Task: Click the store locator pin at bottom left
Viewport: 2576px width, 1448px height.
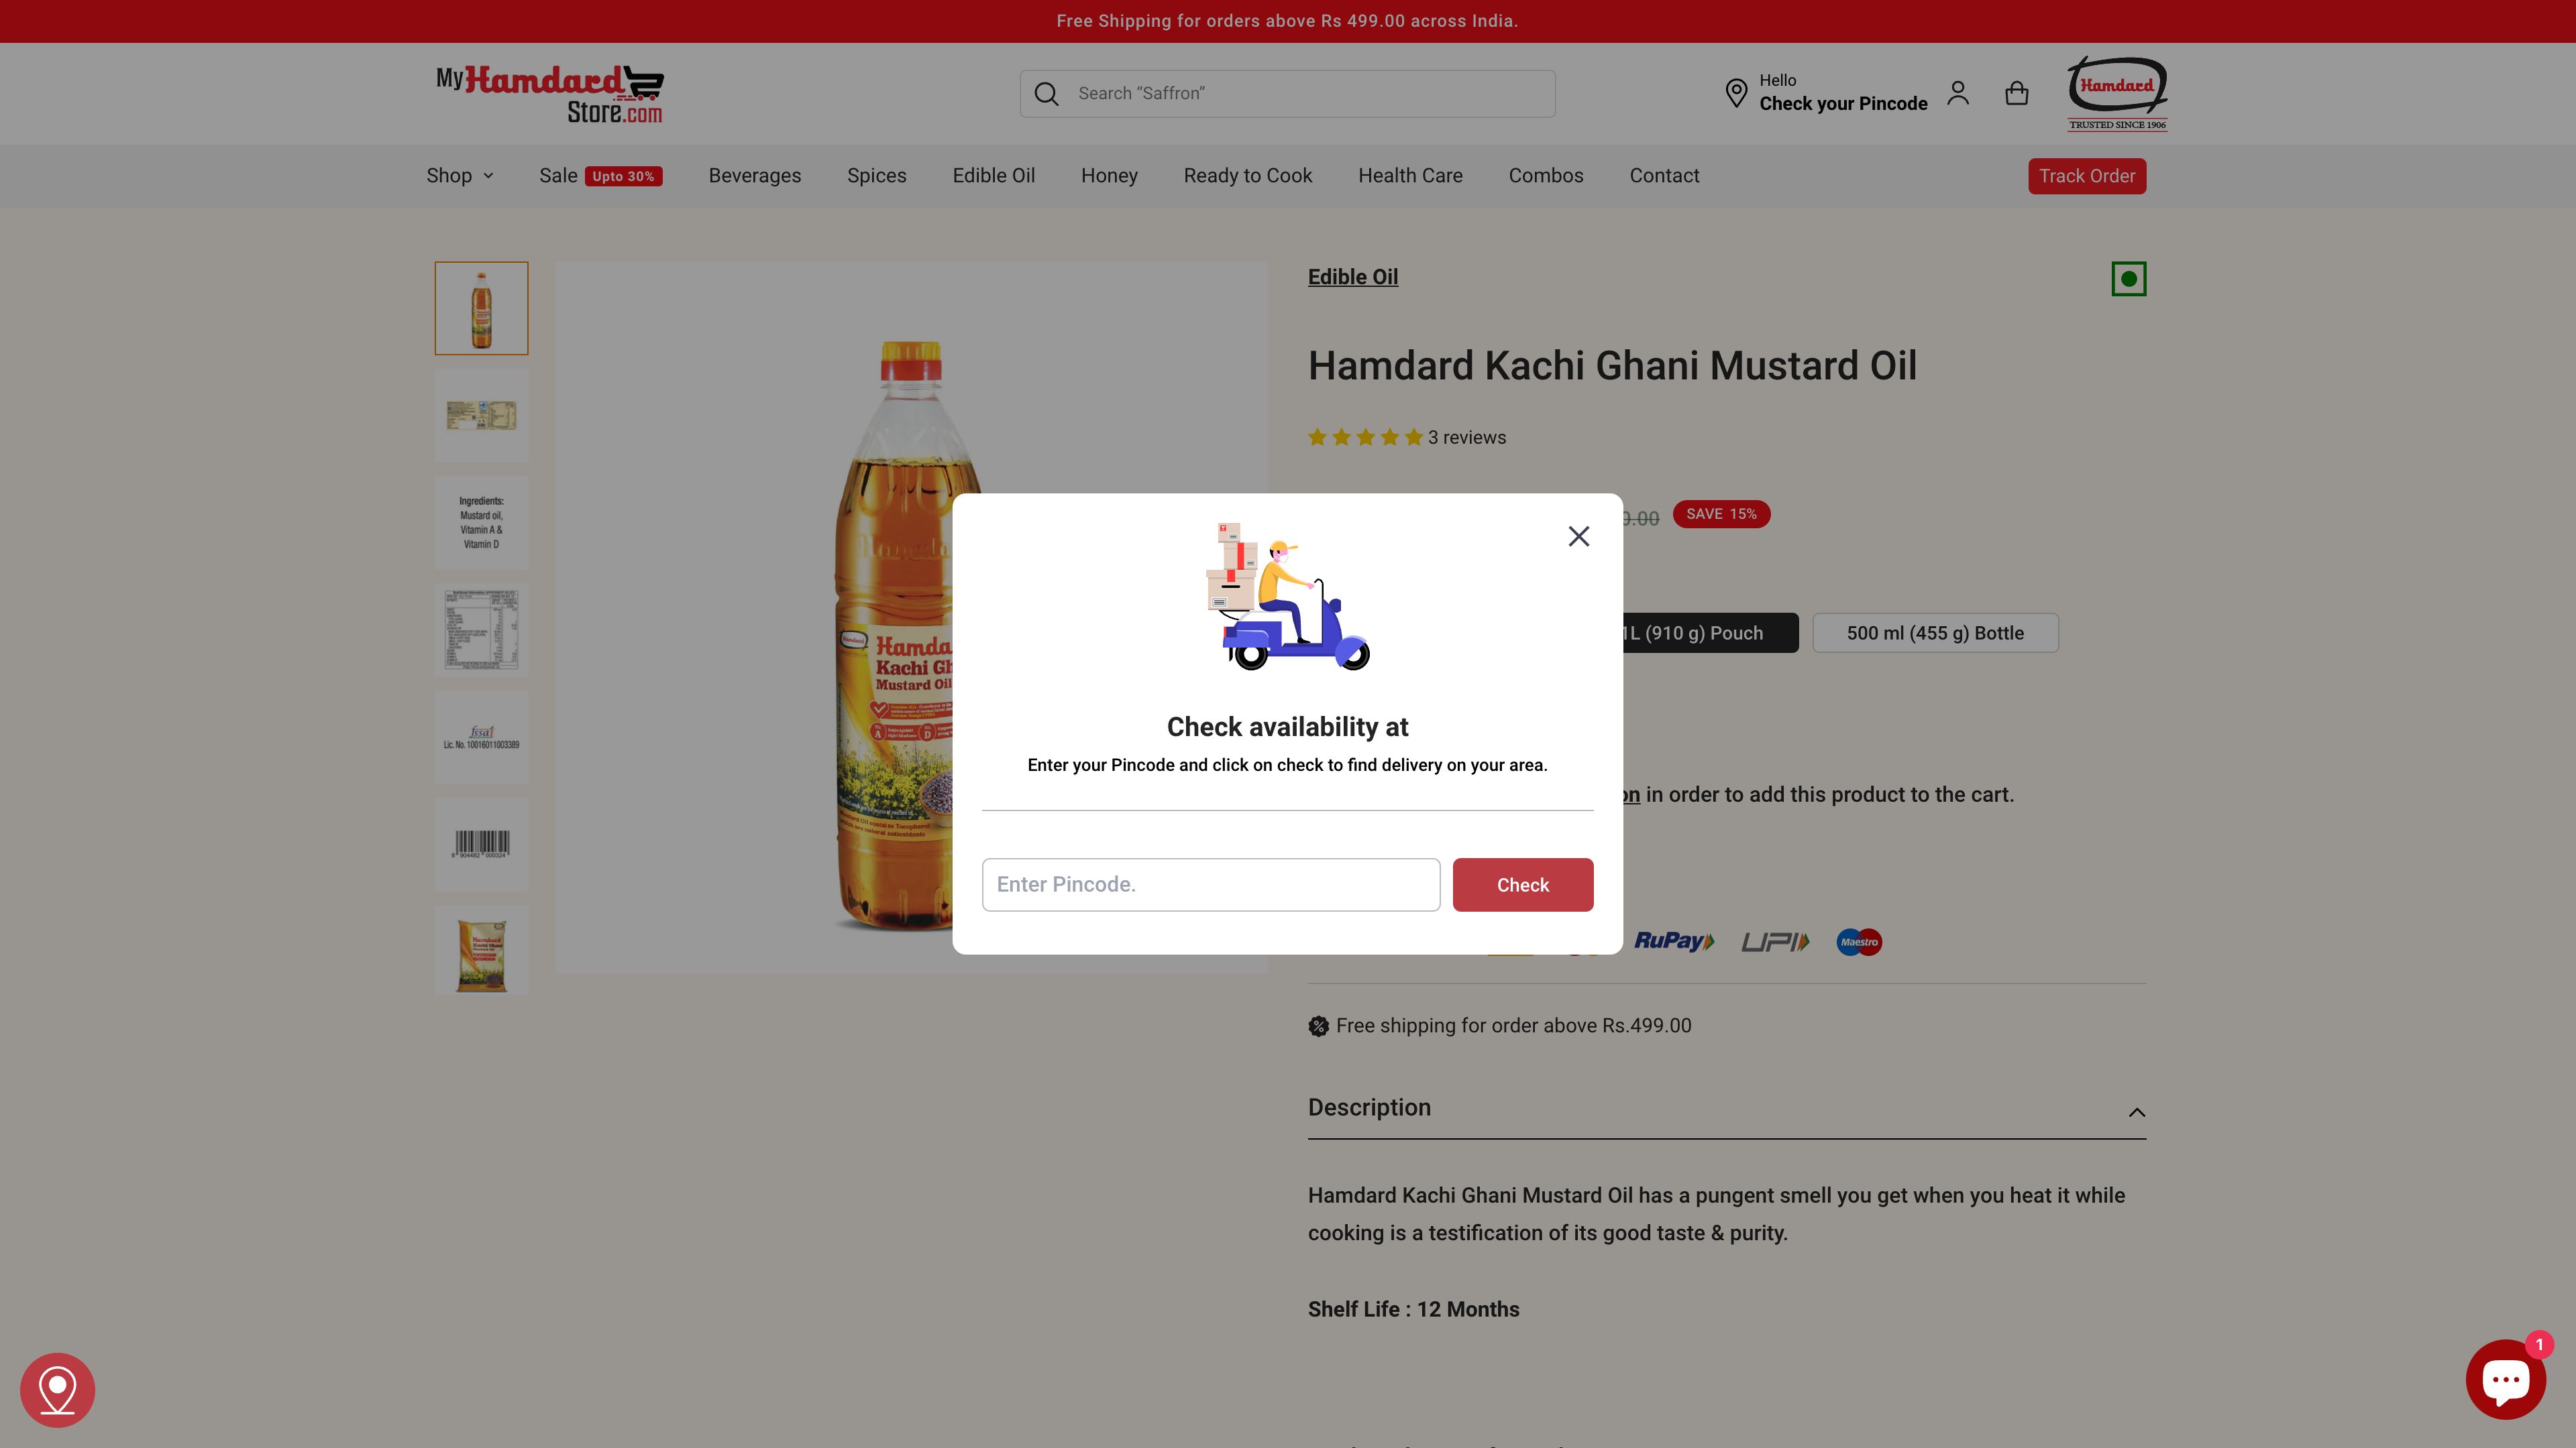Action: coord(57,1389)
